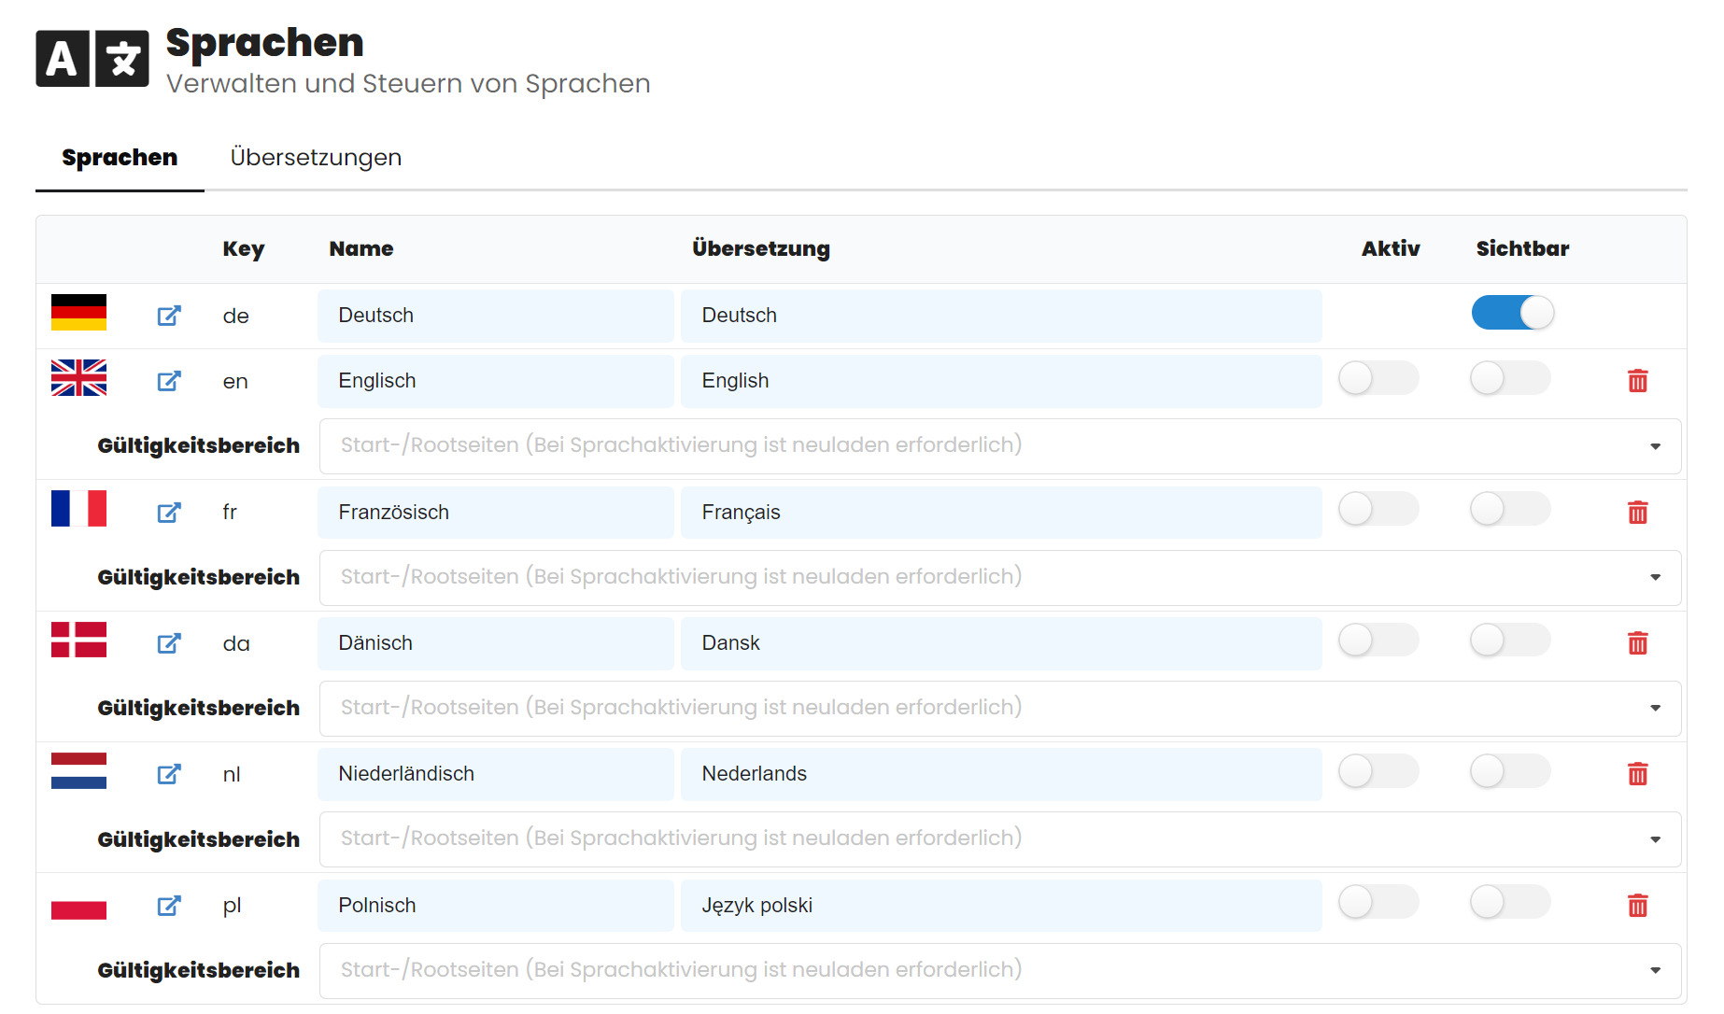Open the edit link icon for Deutsch
The image size is (1724, 1014).
point(168,316)
